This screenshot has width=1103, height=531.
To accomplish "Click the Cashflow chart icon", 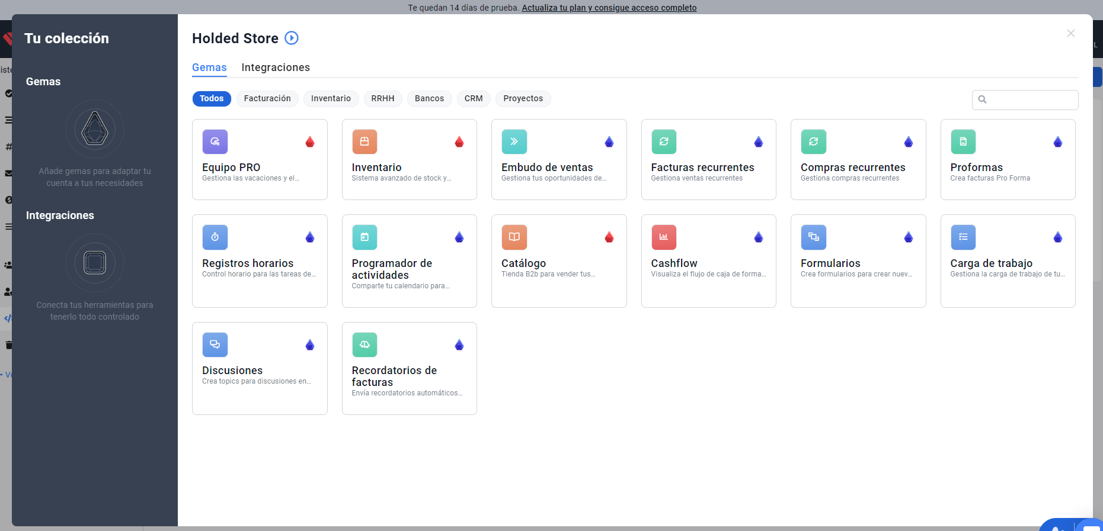I will (x=664, y=237).
